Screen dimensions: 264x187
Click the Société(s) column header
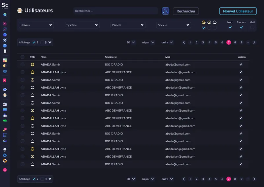(x=111, y=57)
